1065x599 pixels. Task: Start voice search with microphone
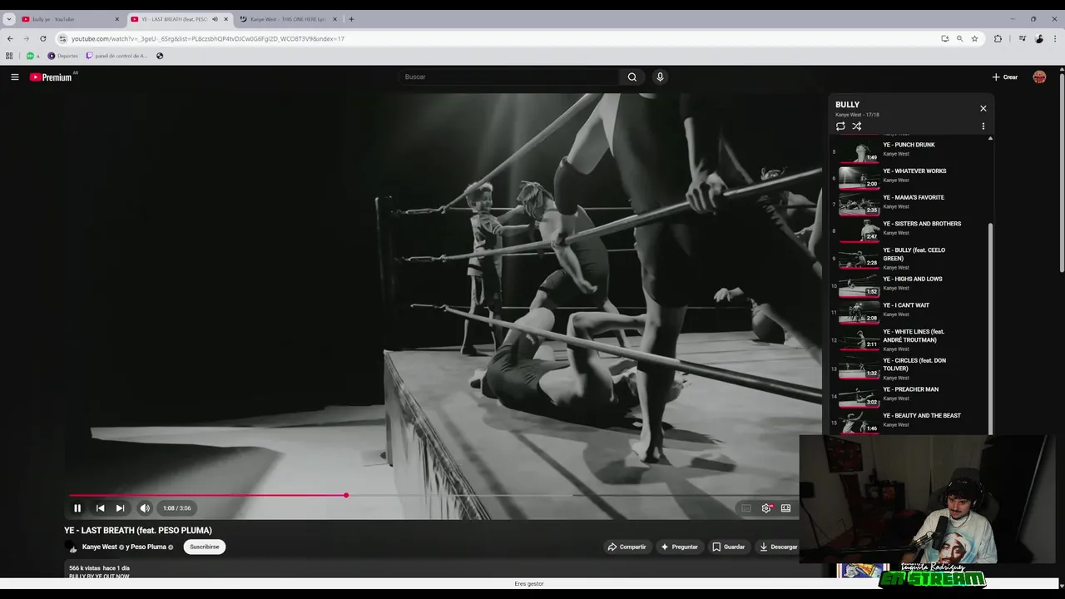click(x=660, y=77)
